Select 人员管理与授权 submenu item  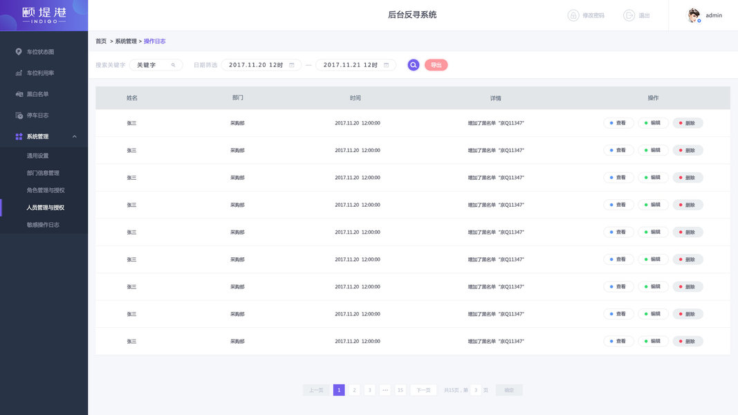45,207
